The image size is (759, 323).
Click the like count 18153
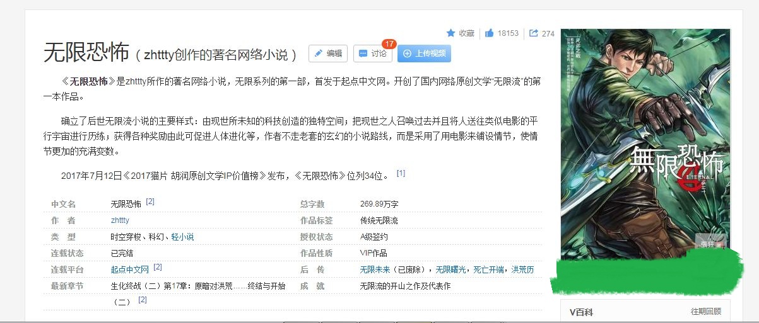coord(508,33)
